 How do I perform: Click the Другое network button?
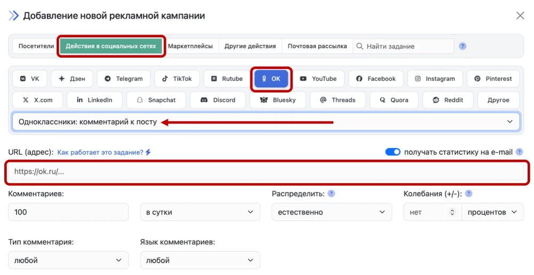click(498, 100)
